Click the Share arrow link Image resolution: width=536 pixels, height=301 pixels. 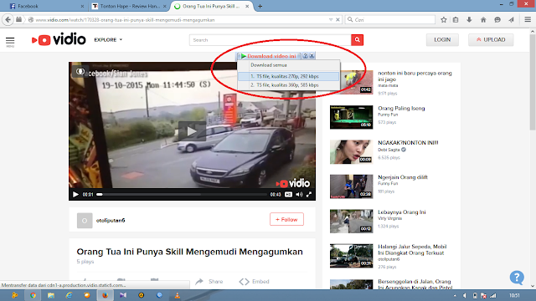tap(209, 282)
